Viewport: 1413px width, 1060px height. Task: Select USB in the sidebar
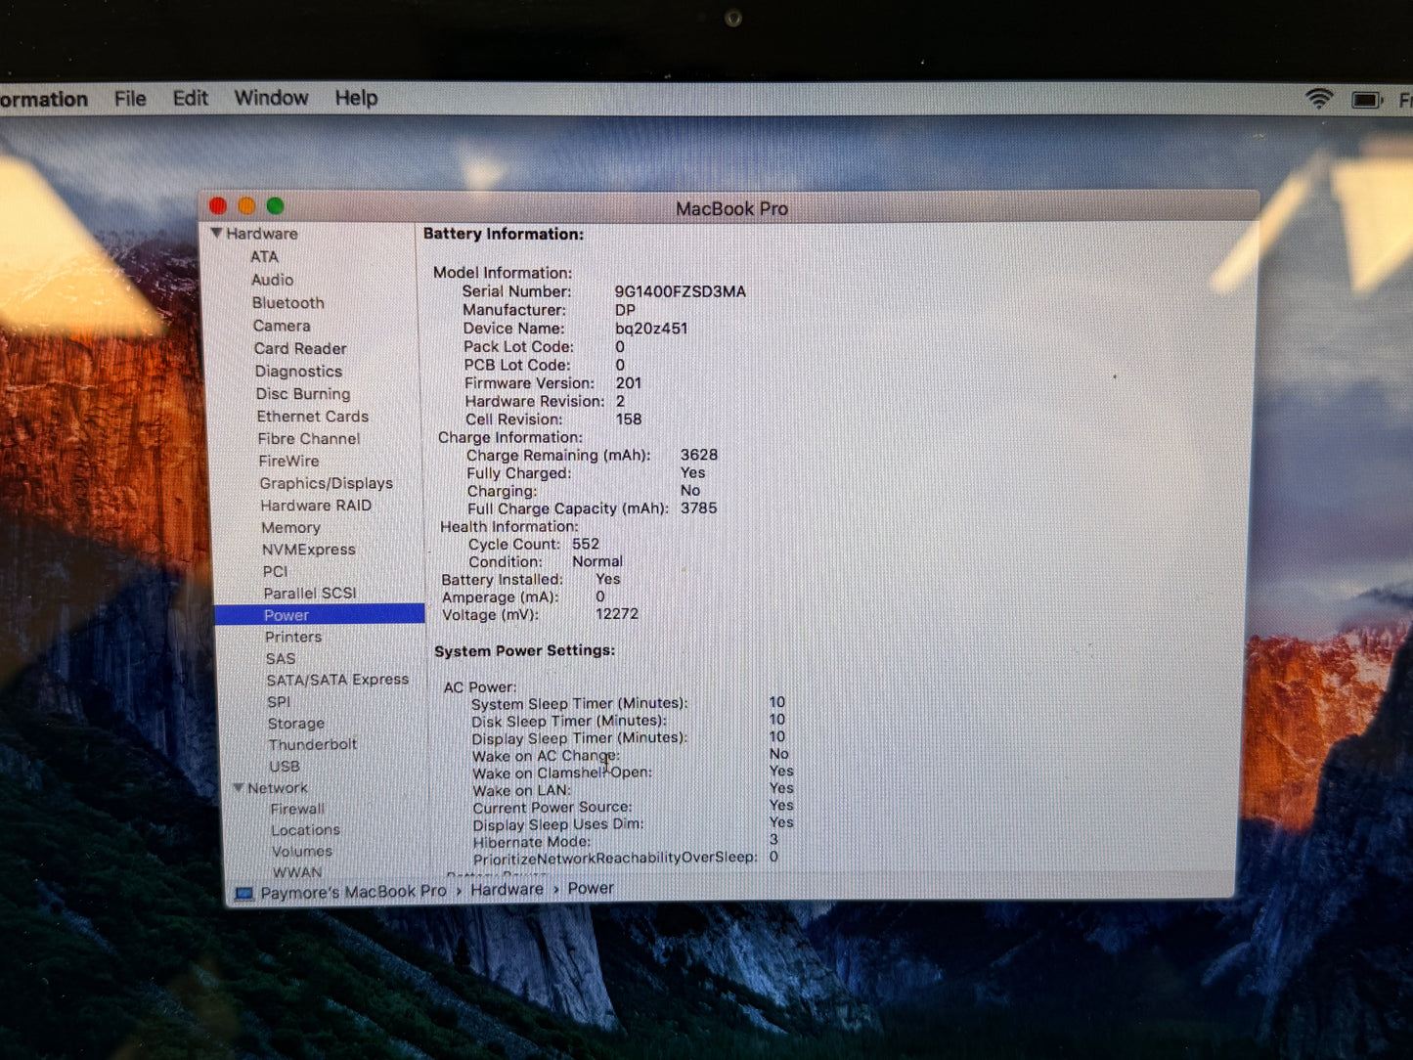coord(284,766)
